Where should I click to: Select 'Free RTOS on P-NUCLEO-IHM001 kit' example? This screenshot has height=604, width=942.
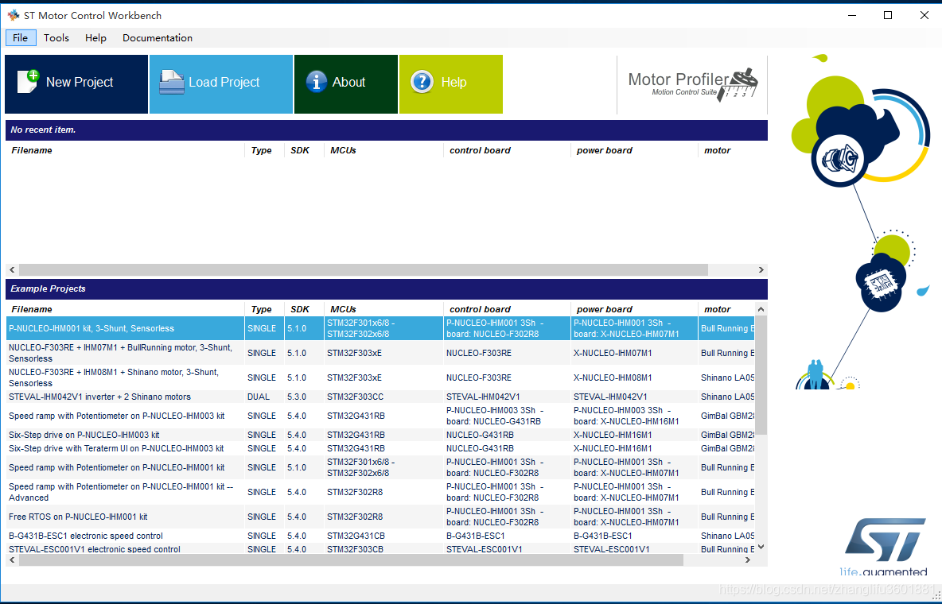pyautogui.click(x=380, y=517)
